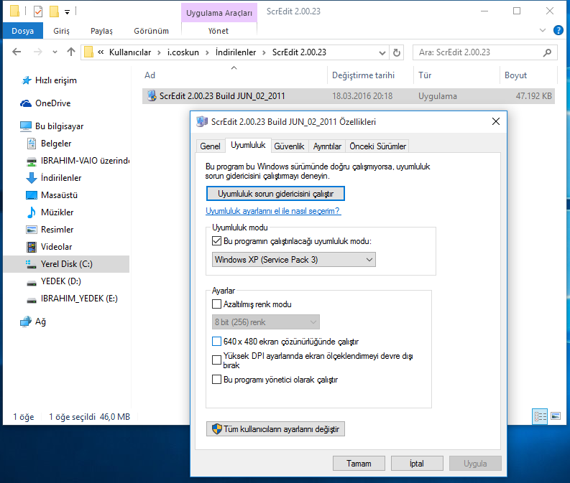Screen dimensions: 570x483
Task: Click the properties checkmark icon in title bar
Action: click(x=38, y=11)
